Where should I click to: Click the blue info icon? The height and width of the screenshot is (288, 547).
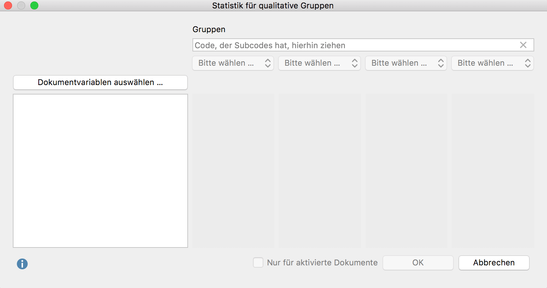point(22,264)
